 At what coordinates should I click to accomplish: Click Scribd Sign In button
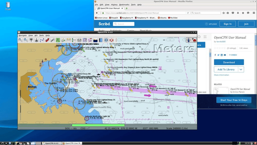point(227,24)
